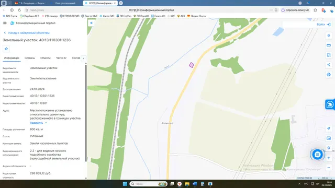The height and width of the screenshot is (188, 335).
Task: Select the Информация tab
Action: pyautogui.click(x=12, y=58)
